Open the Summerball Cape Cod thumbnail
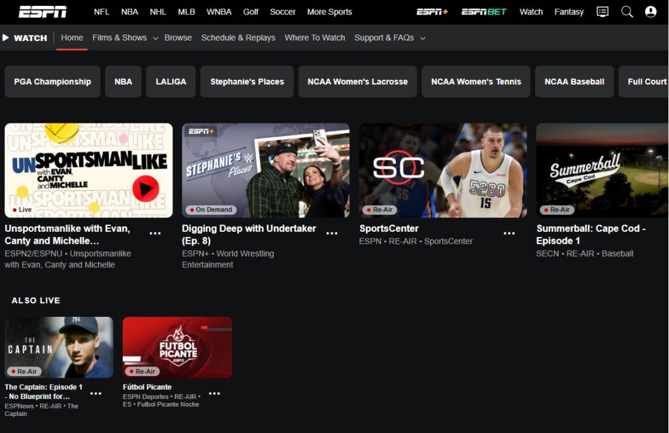669x433 pixels. (x=602, y=170)
